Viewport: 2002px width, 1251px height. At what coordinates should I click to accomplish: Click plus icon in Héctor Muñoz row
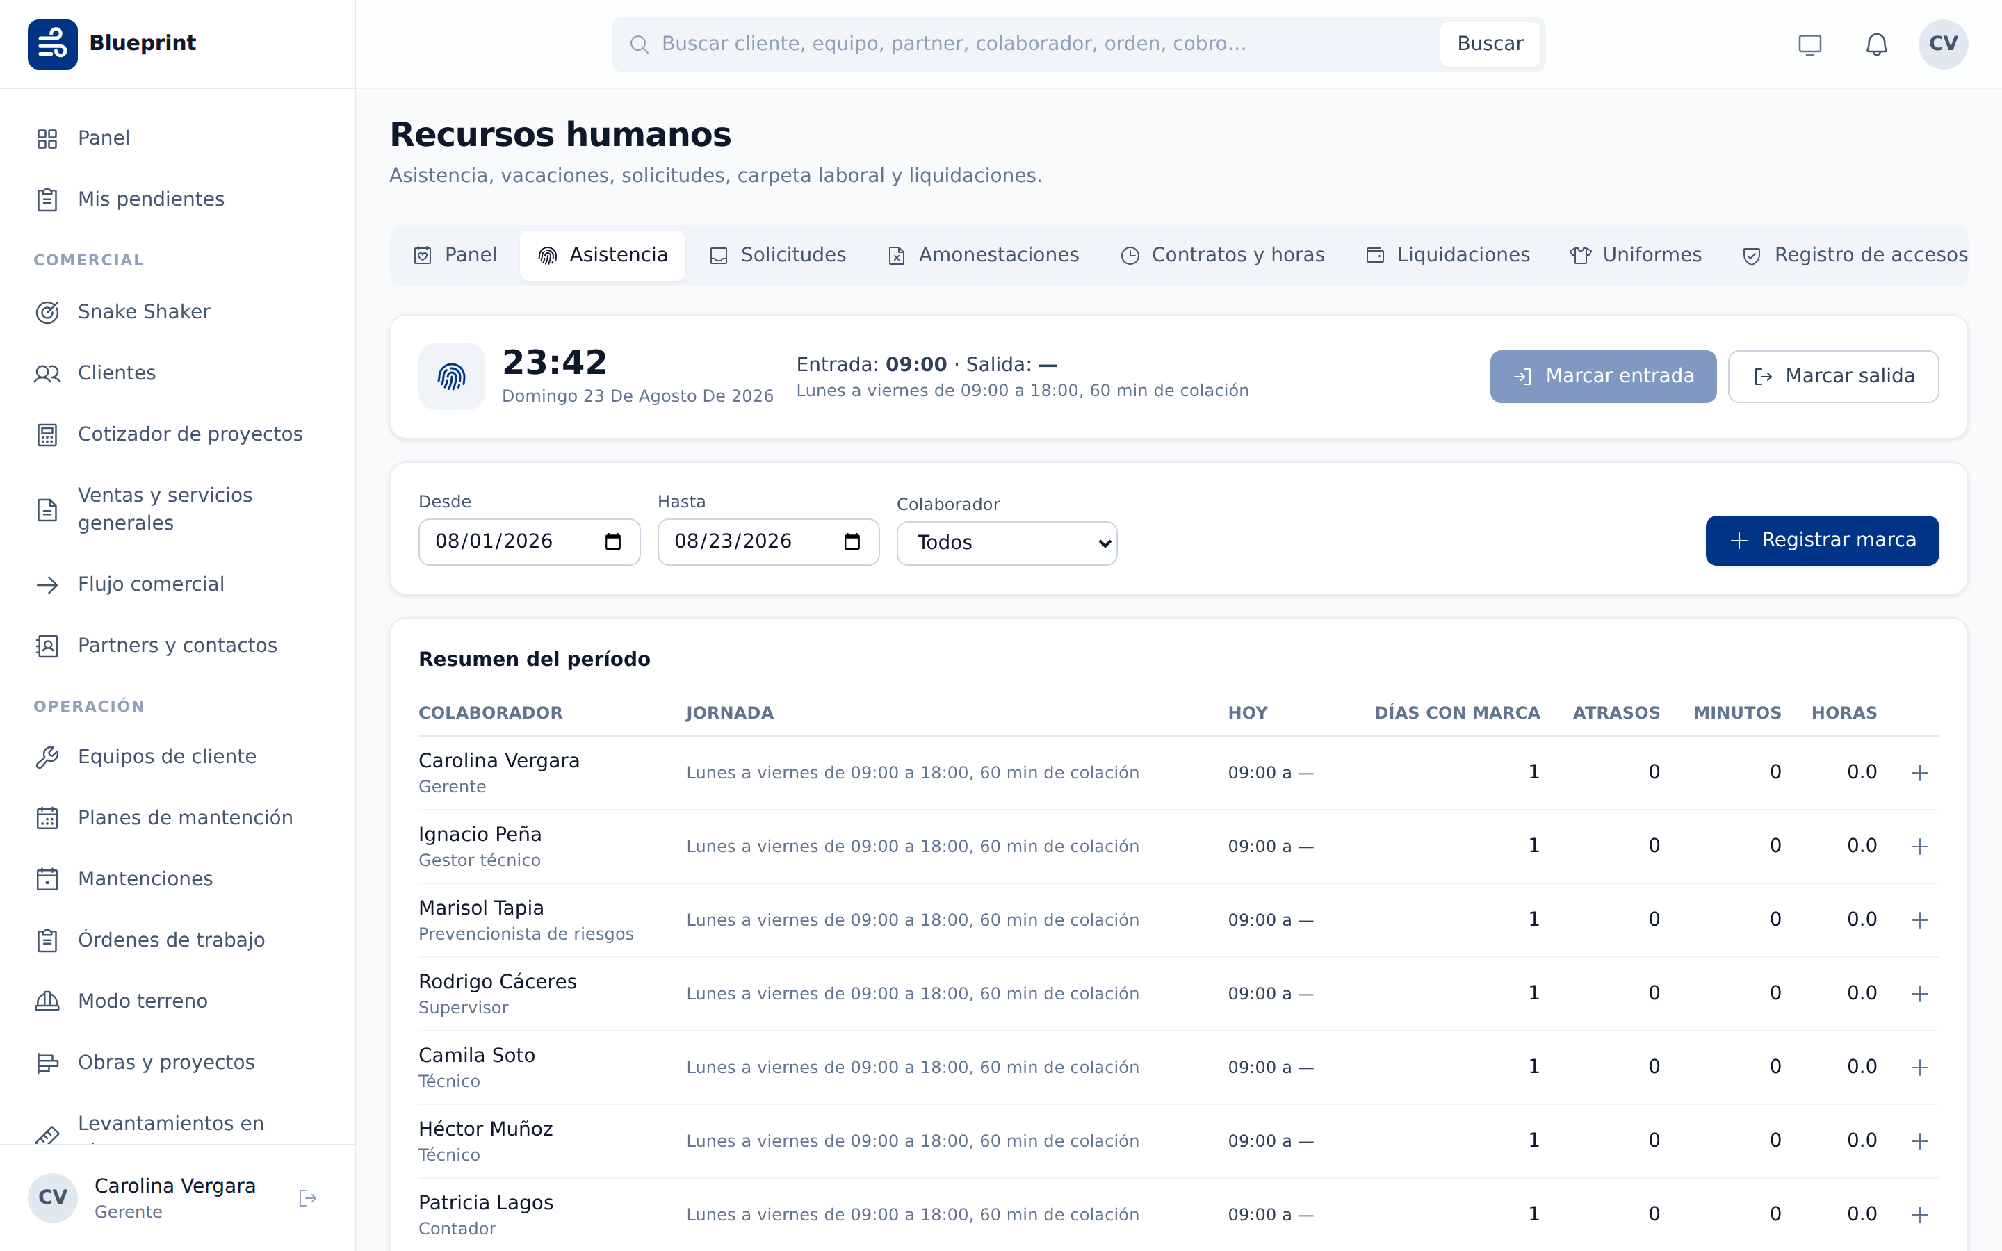point(1920,1141)
